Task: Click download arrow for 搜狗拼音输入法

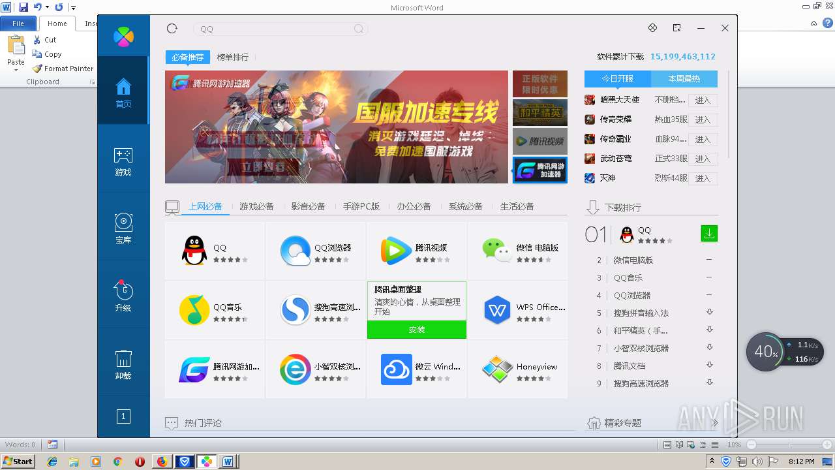Action: tap(710, 312)
